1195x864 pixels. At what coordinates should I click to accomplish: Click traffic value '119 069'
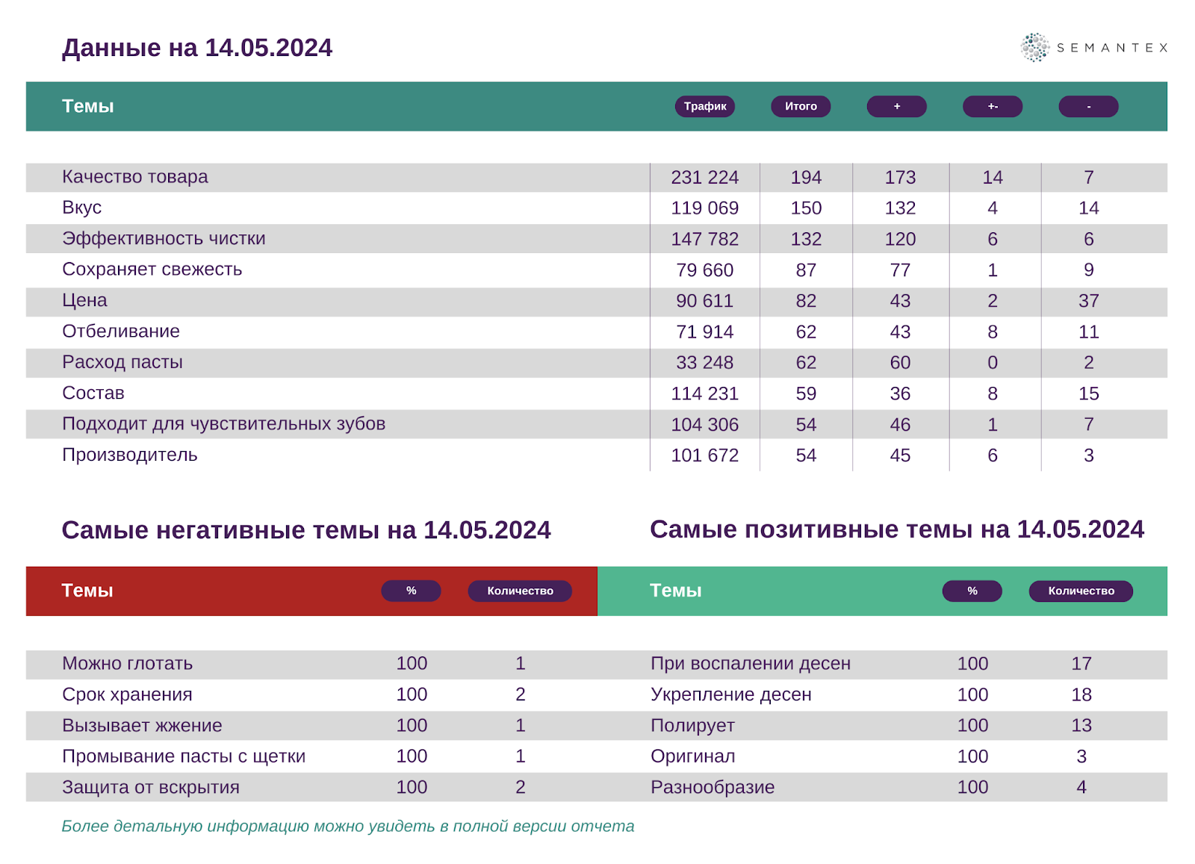(704, 208)
